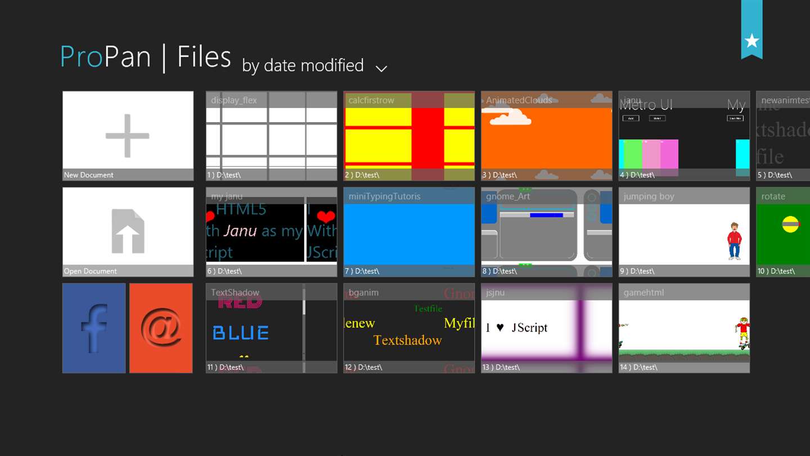Click the '7 ) D:\test\' path label
810x456 pixels.
(362, 271)
